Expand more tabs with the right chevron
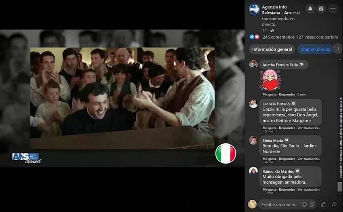Screen dimensions: 343x212 click(338, 49)
